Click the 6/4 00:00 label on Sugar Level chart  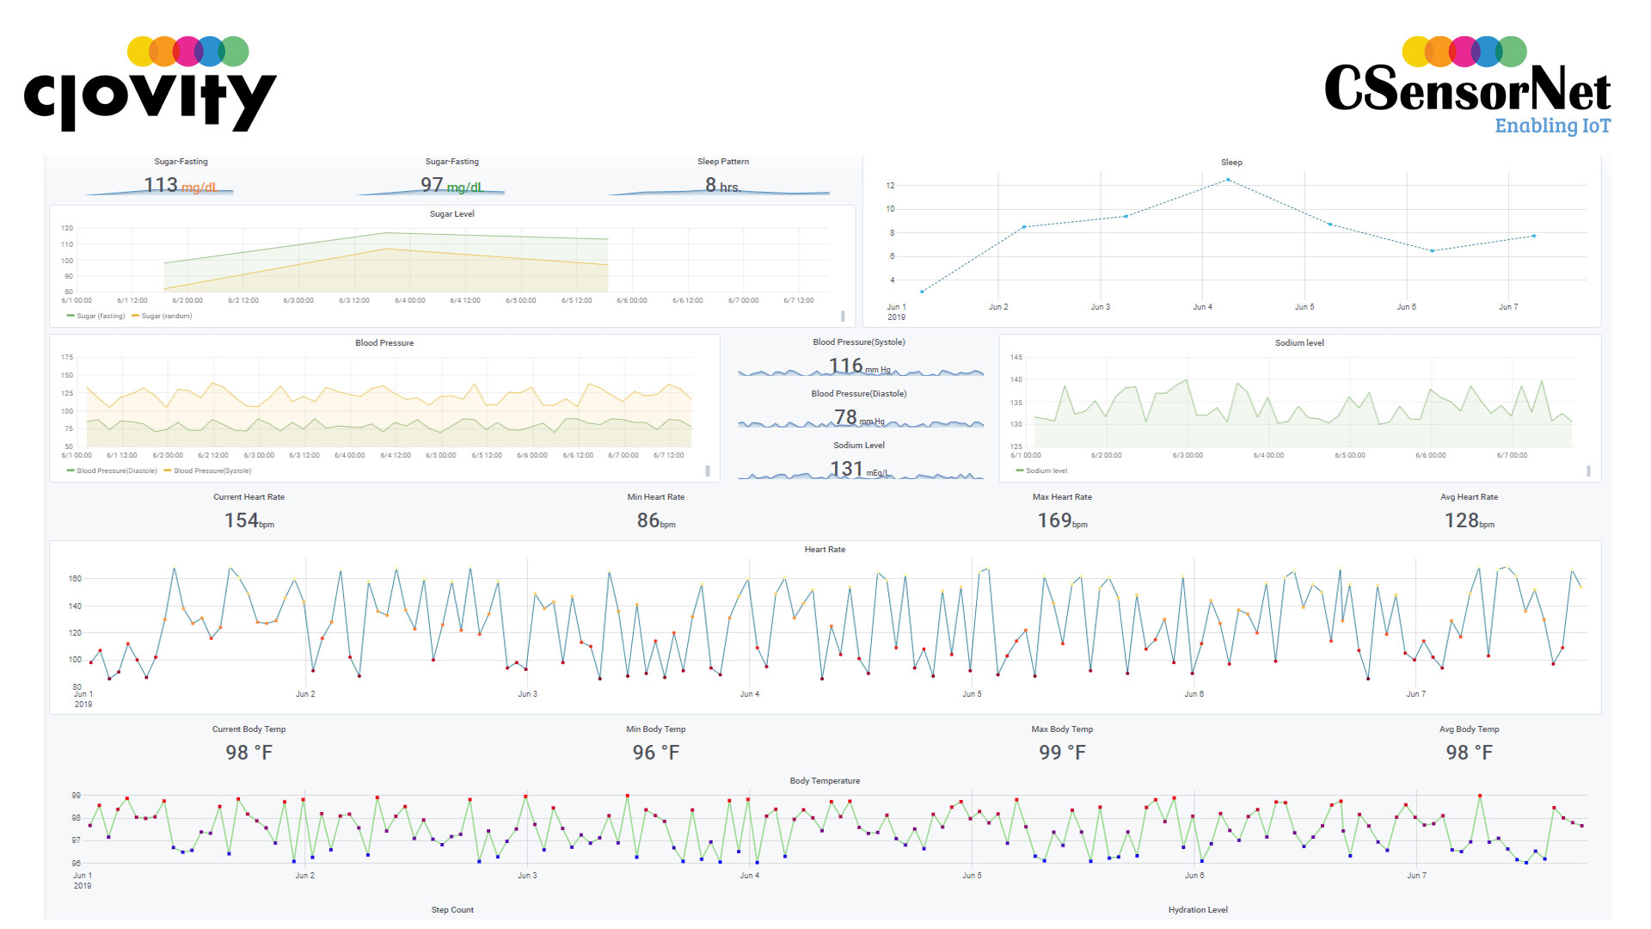(x=410, y=301)
